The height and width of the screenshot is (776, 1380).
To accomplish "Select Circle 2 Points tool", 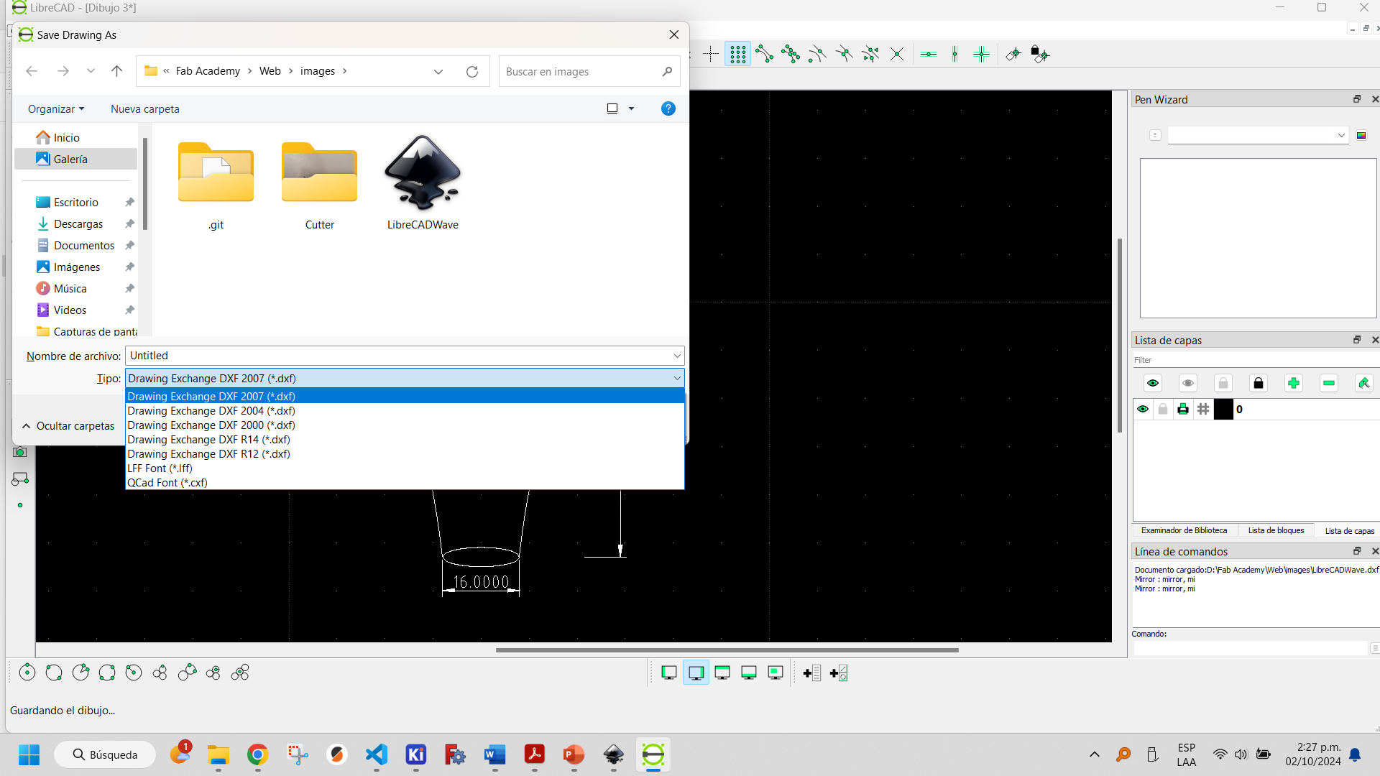I will 54,673.
